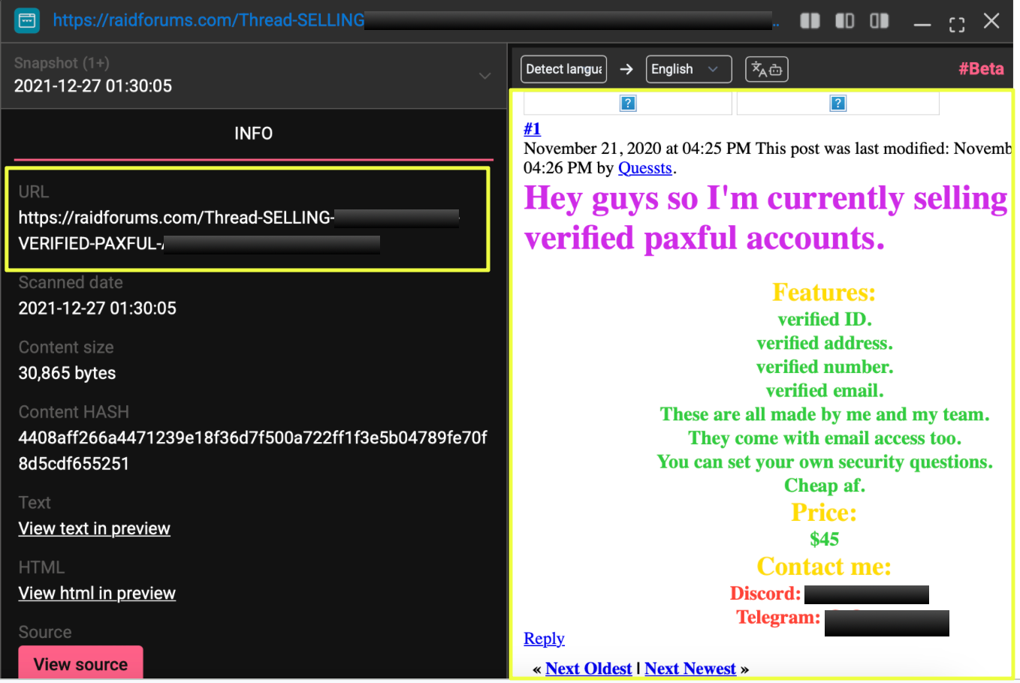Open View html in preview link
The width and height of the screenshot is (1020, 683).
tap(97, 593)
